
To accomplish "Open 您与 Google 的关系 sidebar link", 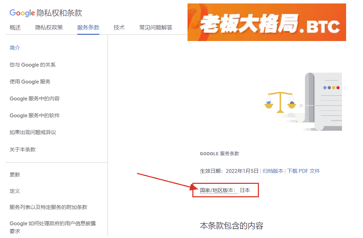I will click(32, 65).
